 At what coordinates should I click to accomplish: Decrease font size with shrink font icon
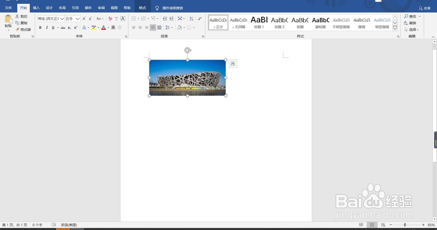pos(90,19)
